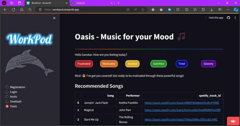Reload the page with the refresh icon
Viewport: 240px width, 126px height.
coord(13,10)
